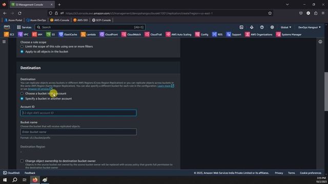Viewport: 328px width, 184px height.
Task: Open the AWS home logo
Action: [x=7, y=27]
